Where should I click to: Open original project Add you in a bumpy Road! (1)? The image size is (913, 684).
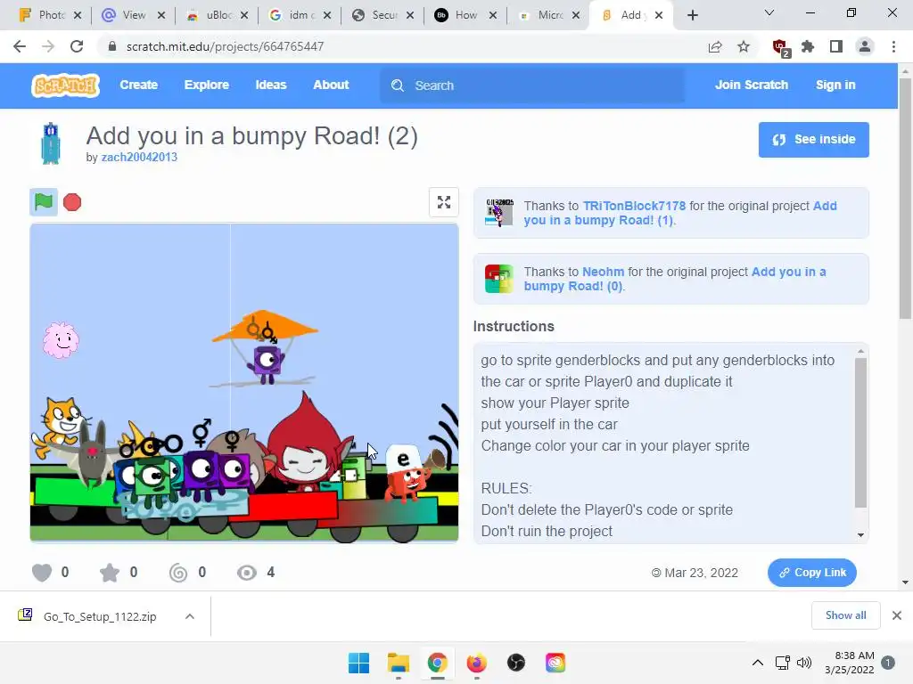pyautogui.click(x=680, y=213)
